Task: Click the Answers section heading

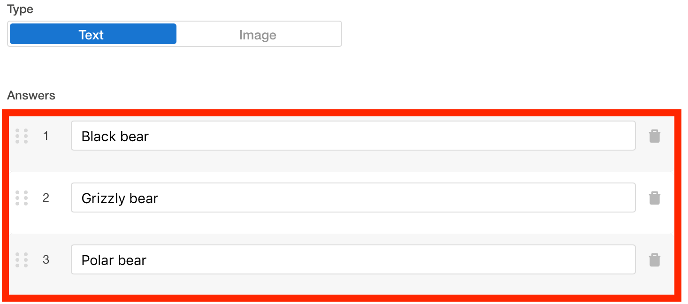Action: [x=31, y=96]
